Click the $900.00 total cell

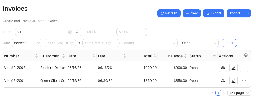point(150,68)
